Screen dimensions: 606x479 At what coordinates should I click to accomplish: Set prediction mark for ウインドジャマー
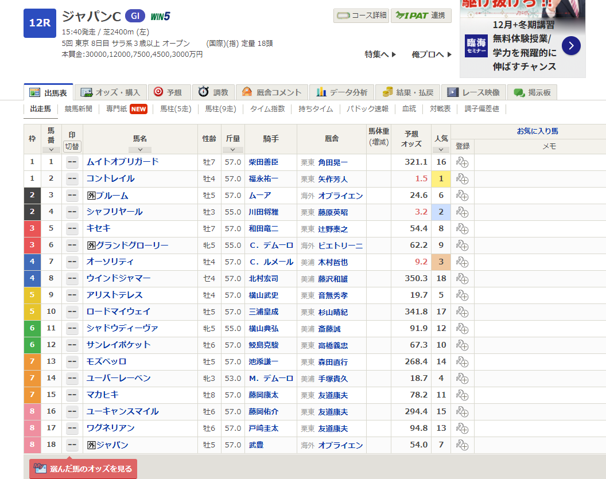[72, 279]
